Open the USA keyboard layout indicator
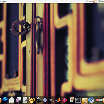104x104 pixels. click(x=91, y=2)
